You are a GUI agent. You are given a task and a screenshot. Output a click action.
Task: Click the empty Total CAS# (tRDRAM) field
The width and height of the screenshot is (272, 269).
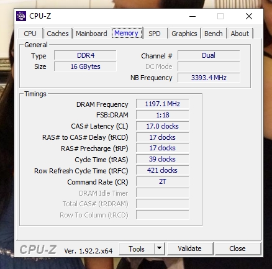(163, 204)
